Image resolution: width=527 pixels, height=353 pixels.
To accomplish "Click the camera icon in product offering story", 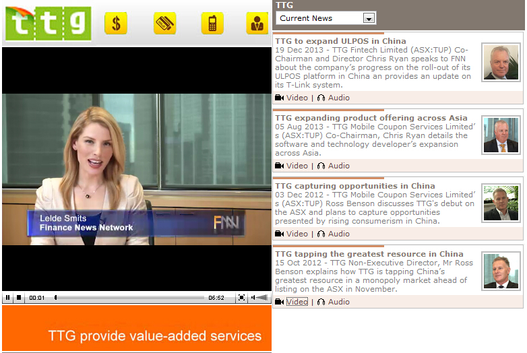I will tap(279, 166).
